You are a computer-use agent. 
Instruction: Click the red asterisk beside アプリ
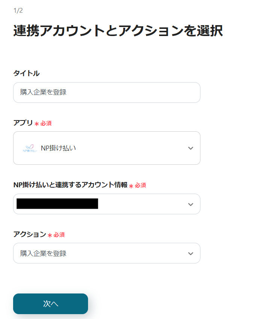coord(37,124)
